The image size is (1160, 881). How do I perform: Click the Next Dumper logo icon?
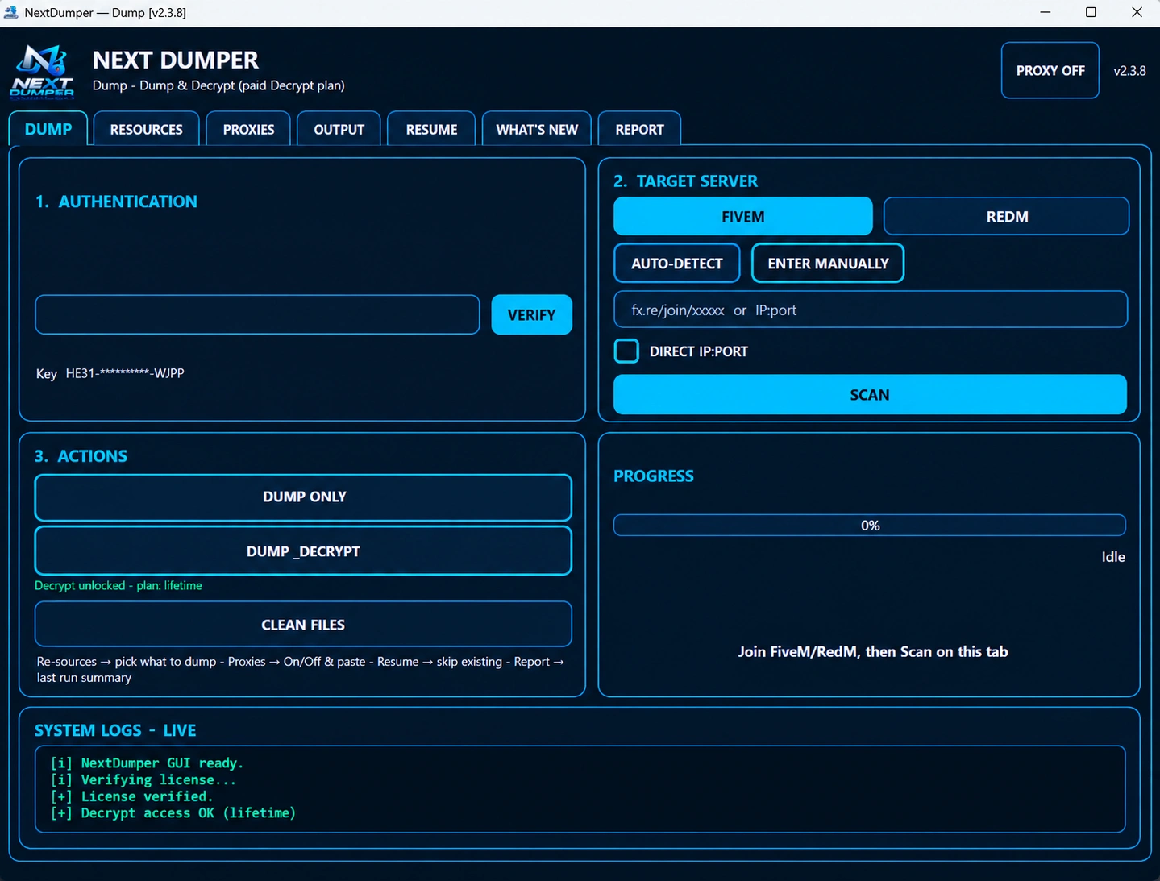click(43, 71)
